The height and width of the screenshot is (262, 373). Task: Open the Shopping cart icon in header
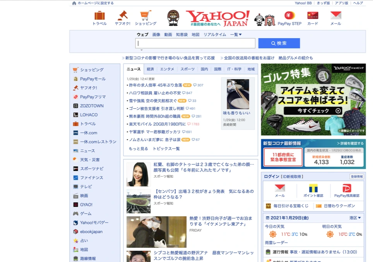click(x=145, y=15)
